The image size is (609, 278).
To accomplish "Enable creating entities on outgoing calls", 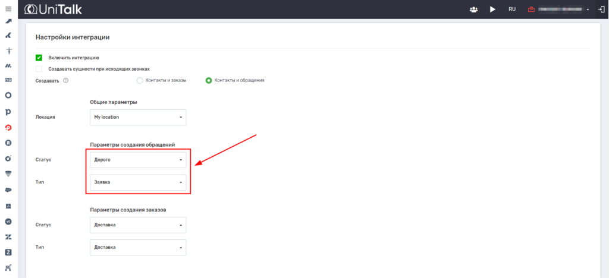I will (x=39, y=69).
